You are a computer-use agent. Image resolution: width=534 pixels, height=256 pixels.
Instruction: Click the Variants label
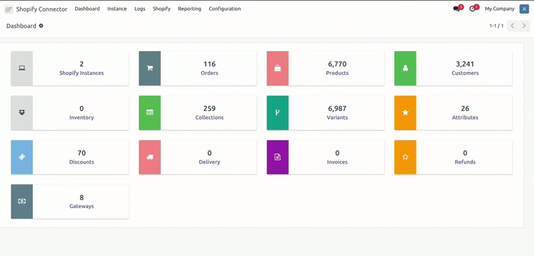coord(337,117)
